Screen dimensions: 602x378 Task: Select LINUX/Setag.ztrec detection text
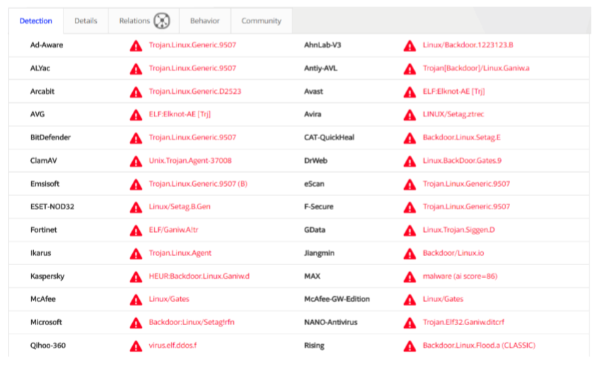tap(454, 114)
